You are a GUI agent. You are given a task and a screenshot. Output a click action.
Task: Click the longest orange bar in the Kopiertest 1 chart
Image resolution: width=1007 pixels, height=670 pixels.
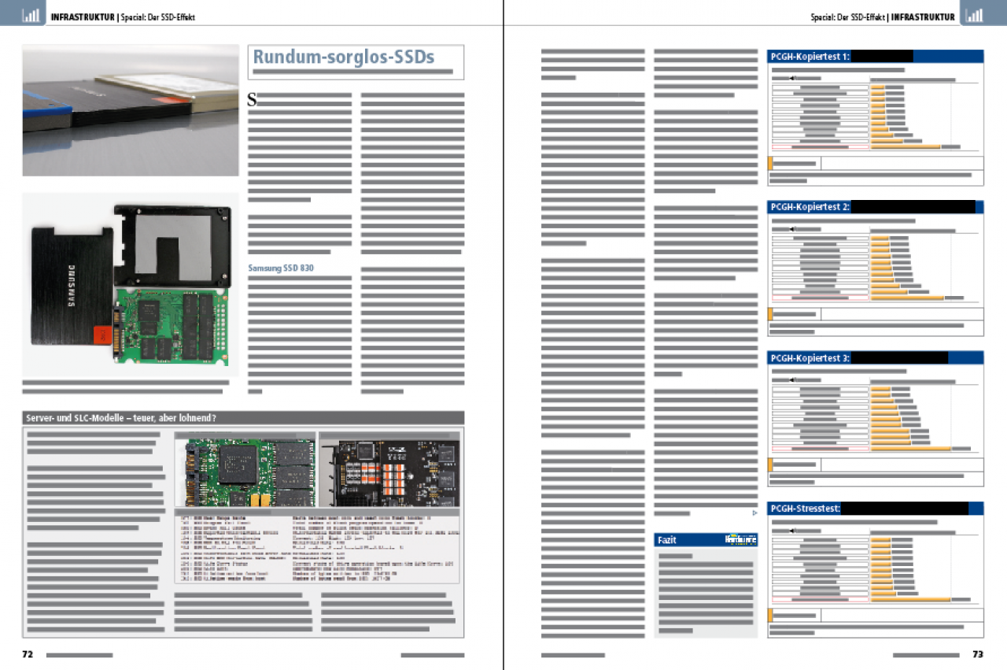[906, 146]
